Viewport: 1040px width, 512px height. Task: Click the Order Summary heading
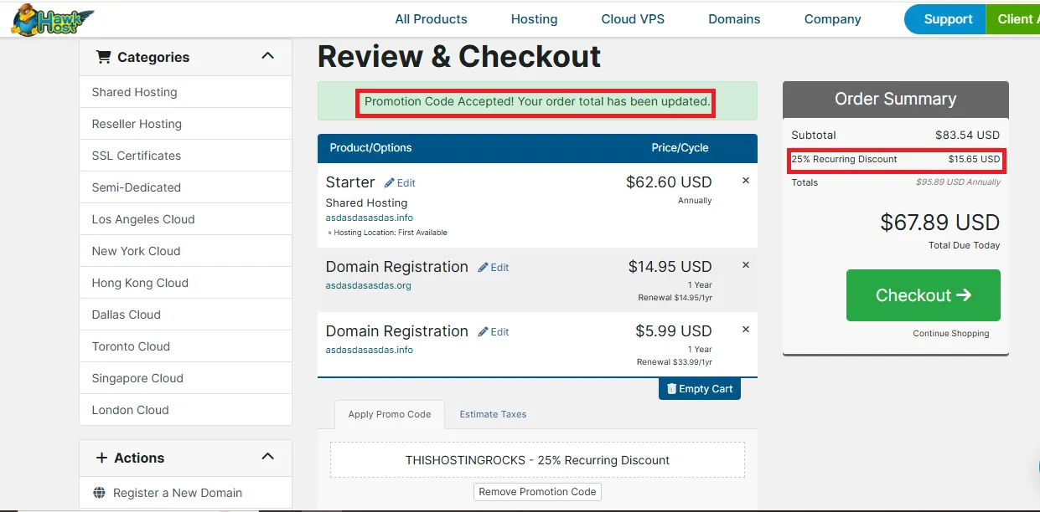[x=895, y=99]
